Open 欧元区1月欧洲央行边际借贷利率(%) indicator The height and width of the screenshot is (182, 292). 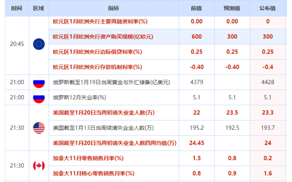97,52
